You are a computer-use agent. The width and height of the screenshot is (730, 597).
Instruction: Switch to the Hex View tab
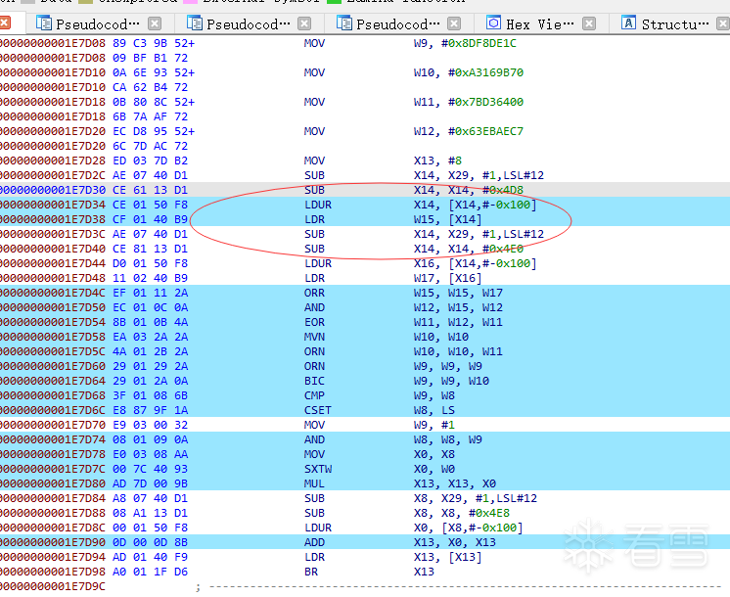pyautogui.click(x=539, y=23)
